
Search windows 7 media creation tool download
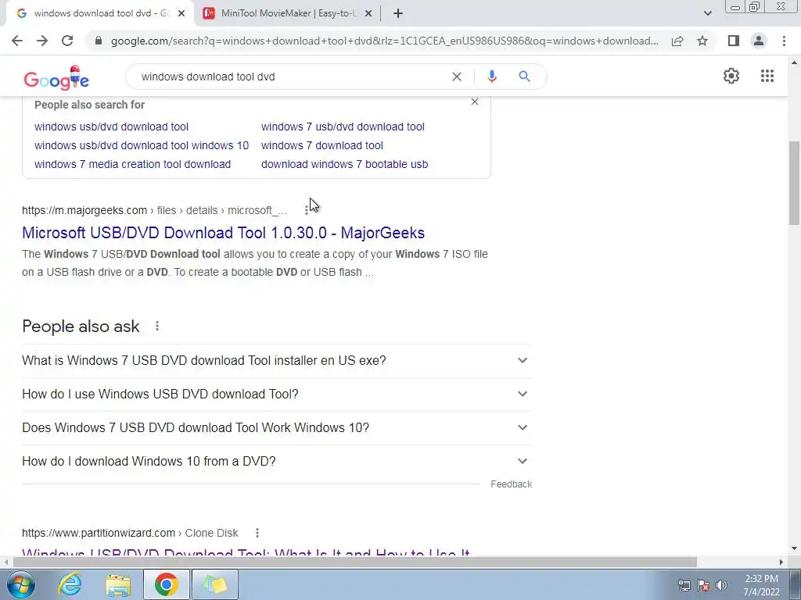click(x=132, y=164)
